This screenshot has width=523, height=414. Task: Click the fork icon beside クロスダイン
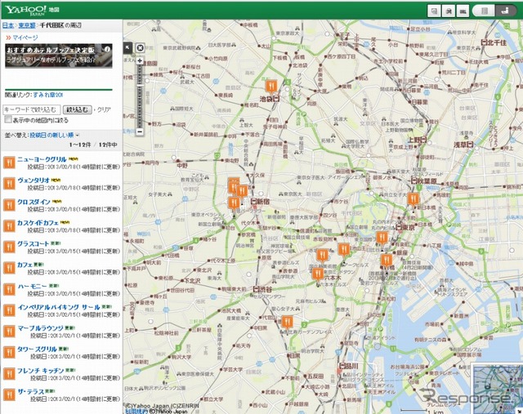pyautogui.click(x=9, y=205)
